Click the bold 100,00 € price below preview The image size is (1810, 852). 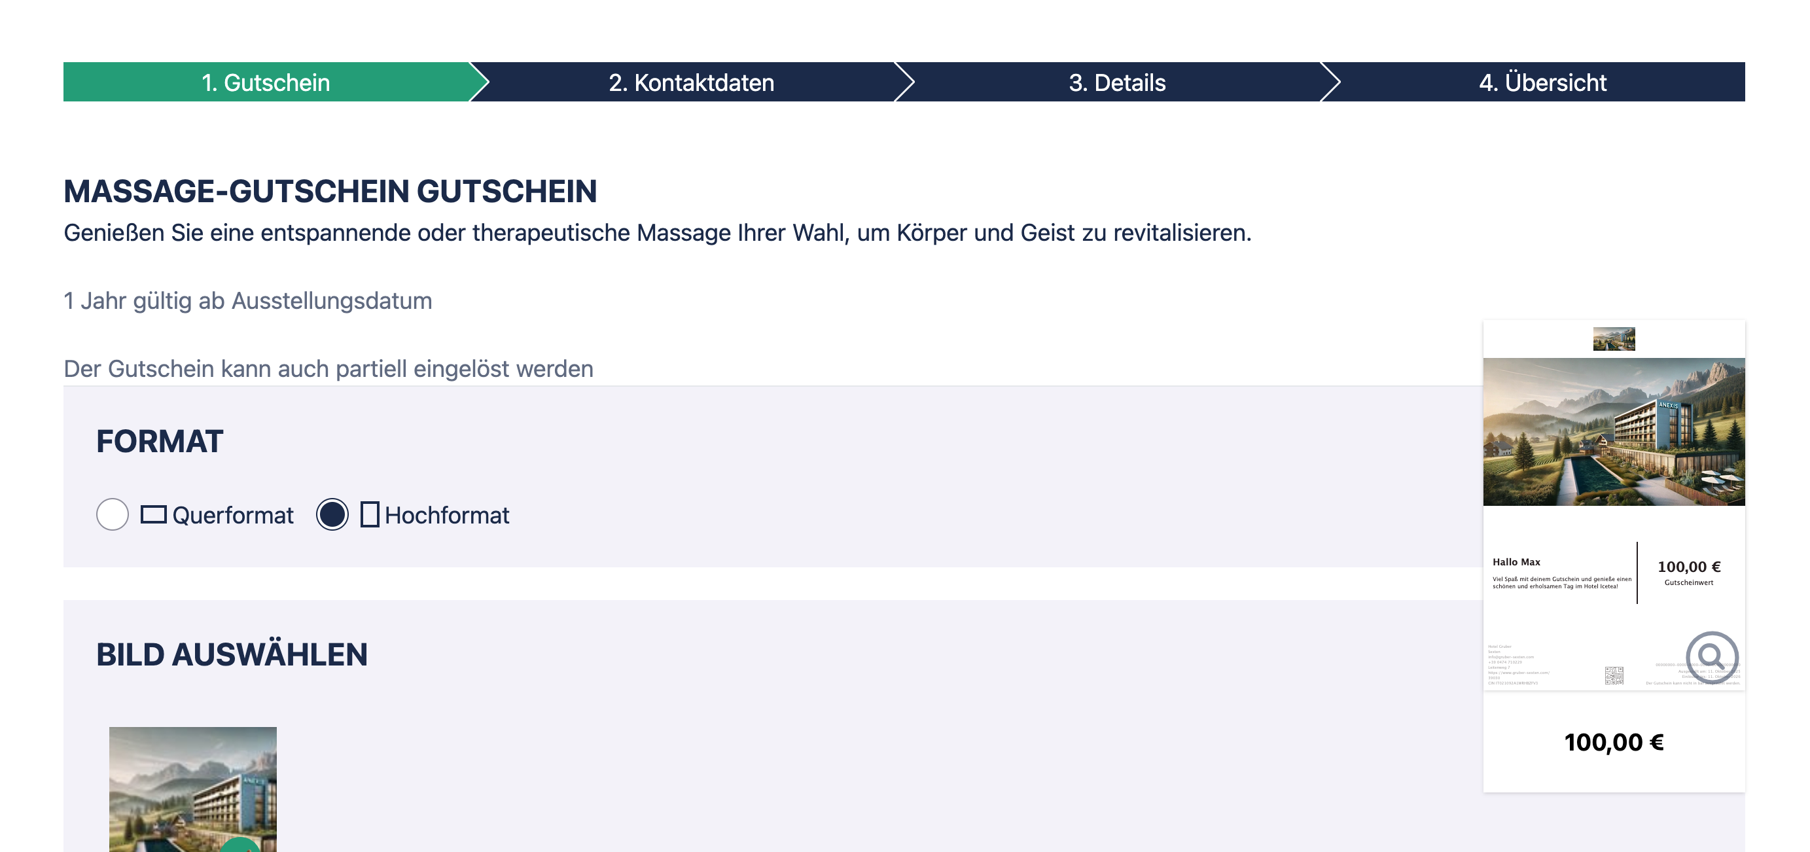pos(1613,743)
